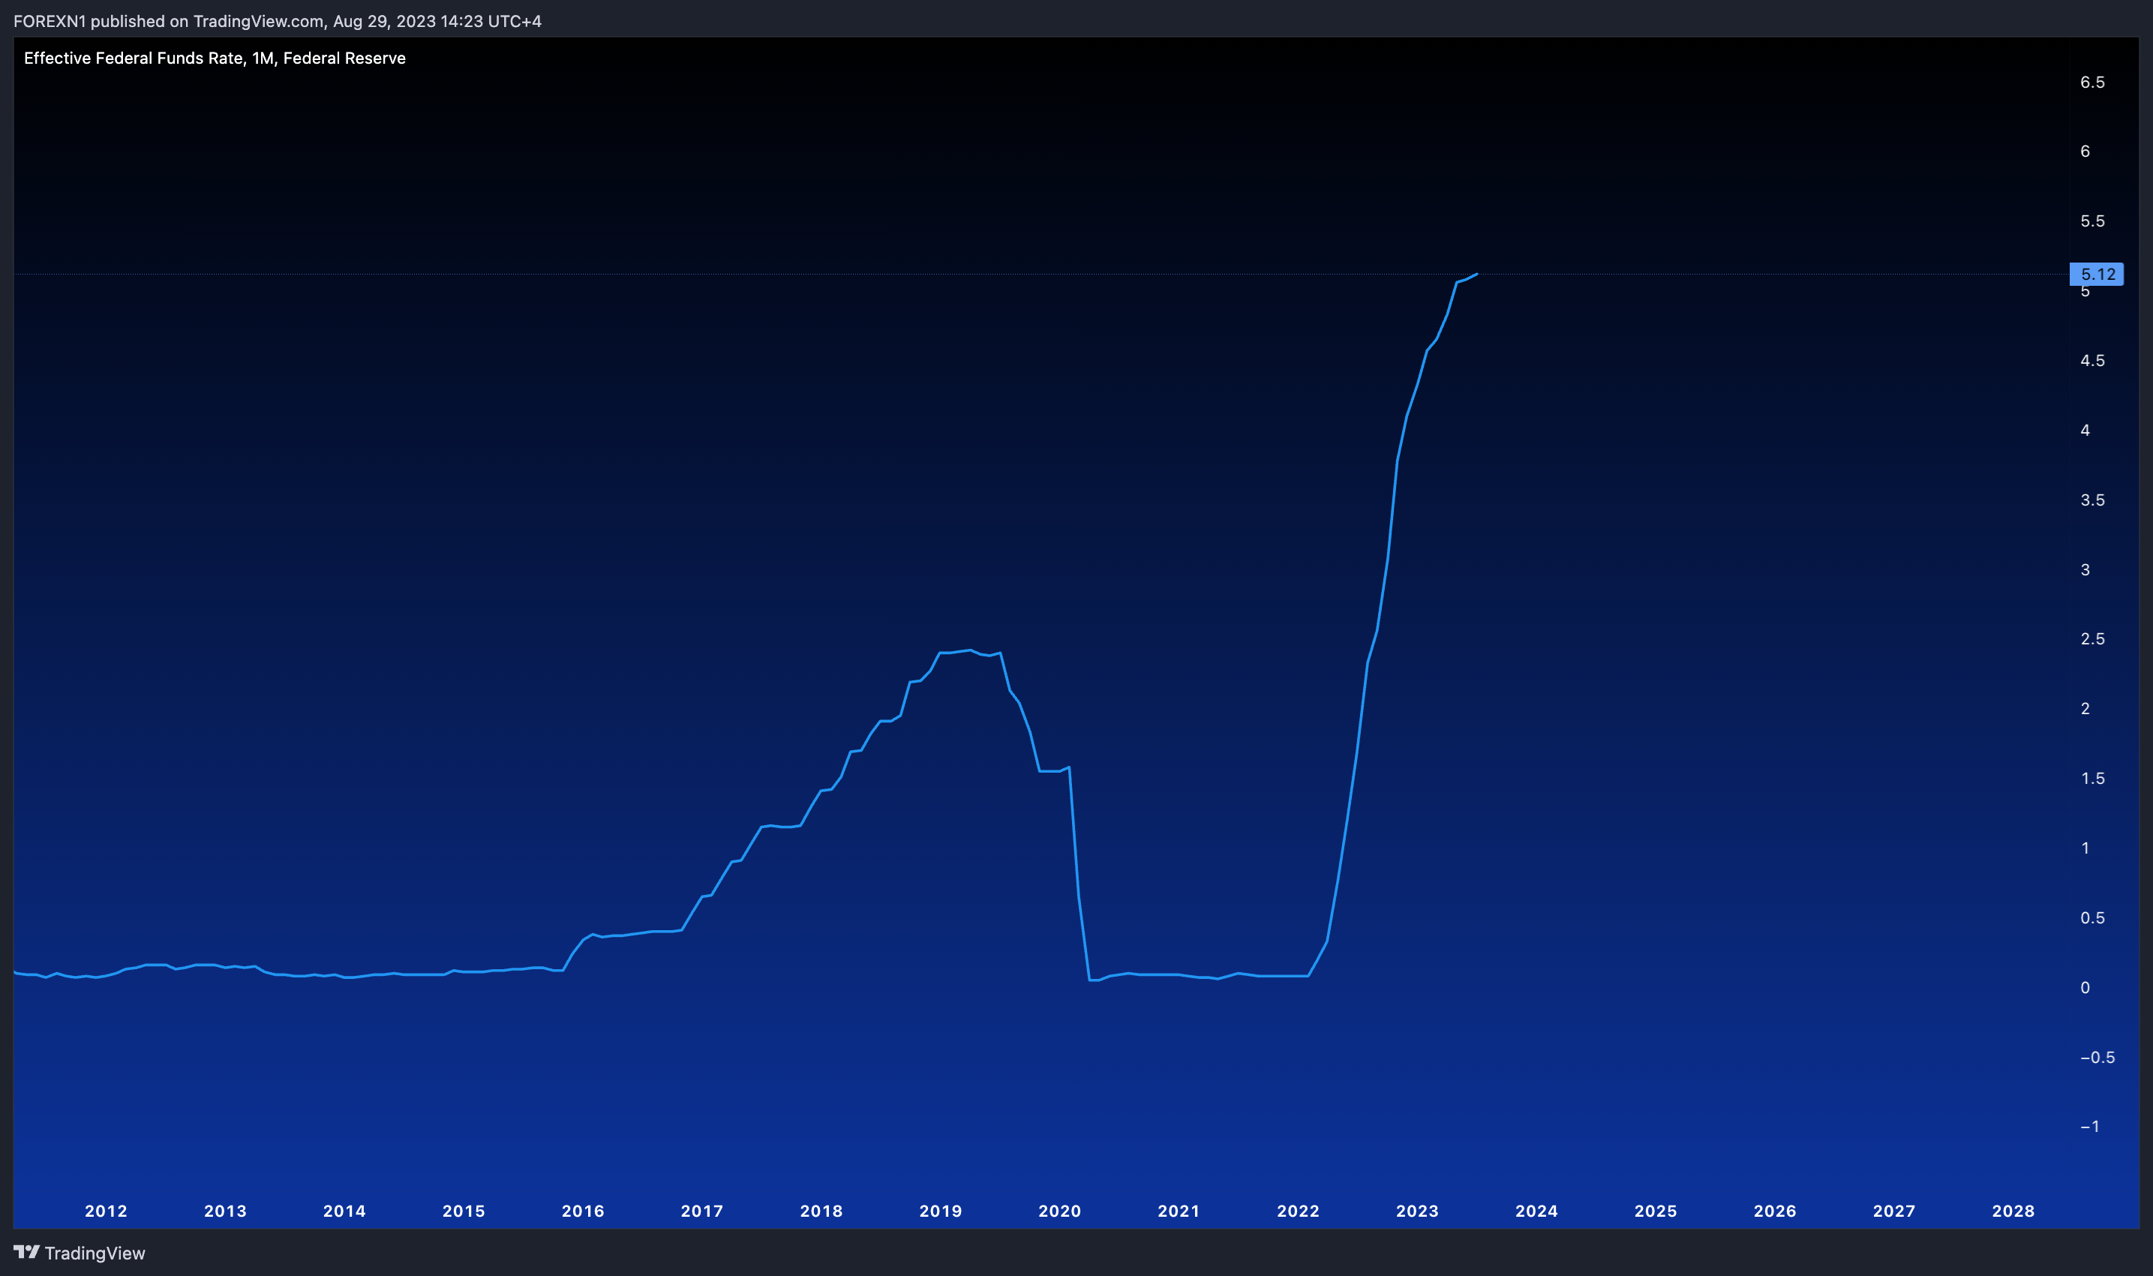This screenshot has width=2153, height=1276.
Task: Click the −1 price scale value
Action: [x=2089, y=1127]
